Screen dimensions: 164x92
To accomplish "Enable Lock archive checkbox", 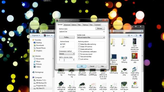I will (79, 59).
